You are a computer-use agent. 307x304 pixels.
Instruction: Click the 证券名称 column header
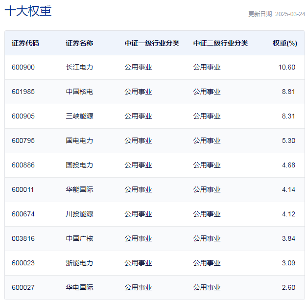coord(79,43)
